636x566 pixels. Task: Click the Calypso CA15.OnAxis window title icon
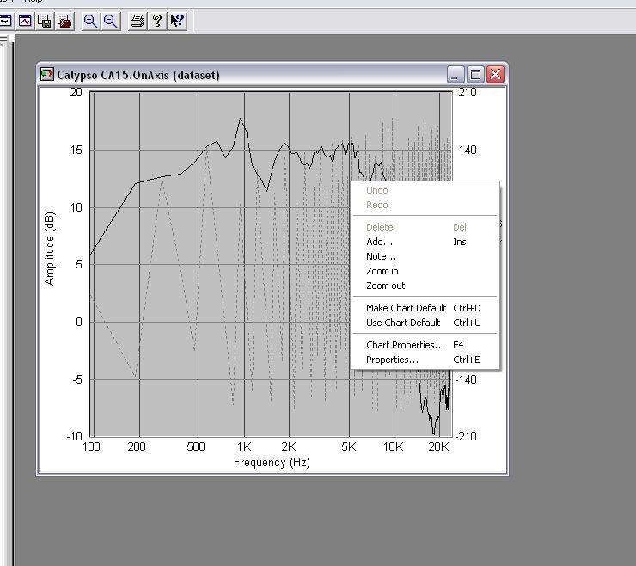coord(46,74)
